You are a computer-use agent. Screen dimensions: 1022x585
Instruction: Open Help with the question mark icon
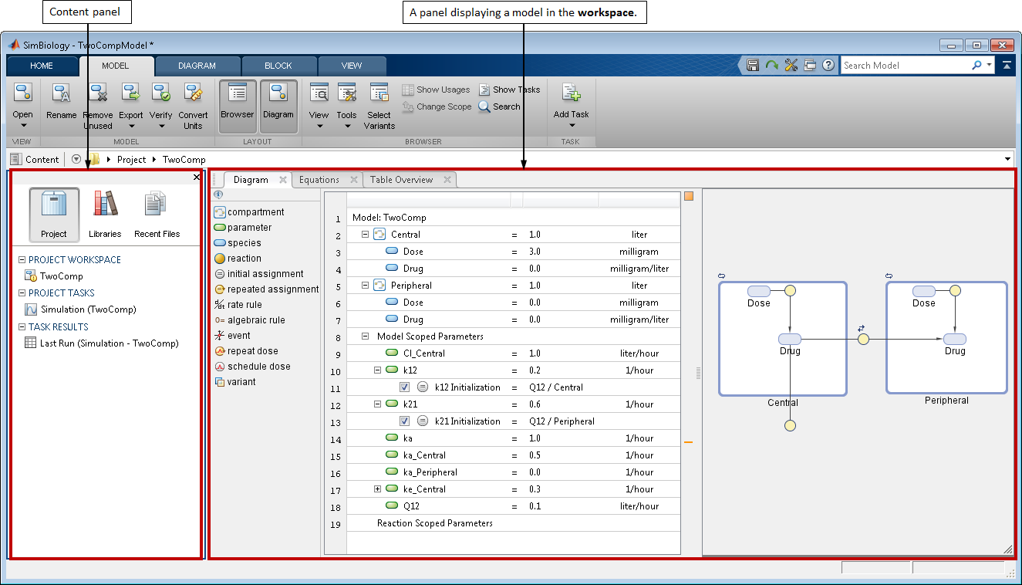tap(828, 66)
